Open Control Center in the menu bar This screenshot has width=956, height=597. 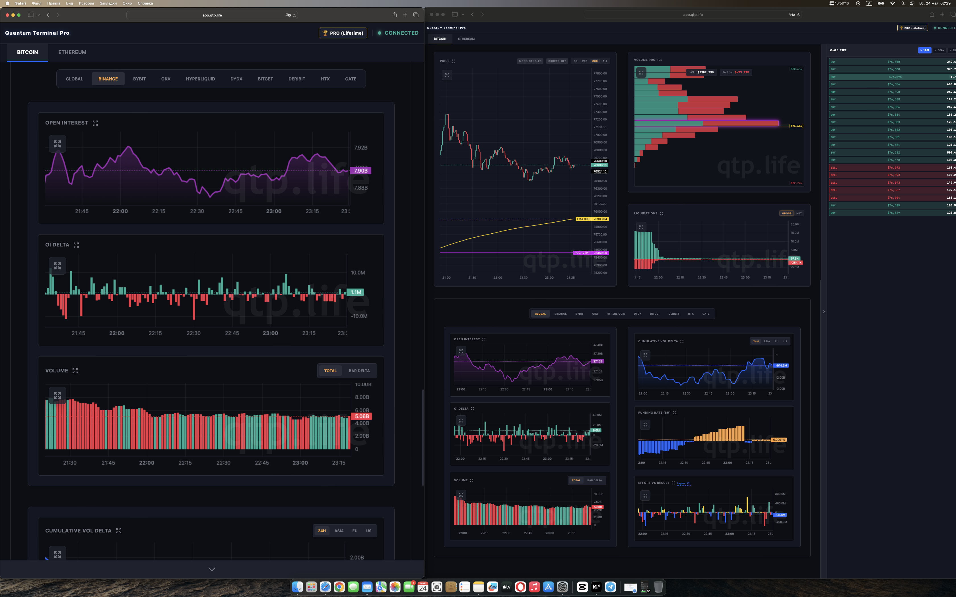pyautogui.click(x=912, y=3)
